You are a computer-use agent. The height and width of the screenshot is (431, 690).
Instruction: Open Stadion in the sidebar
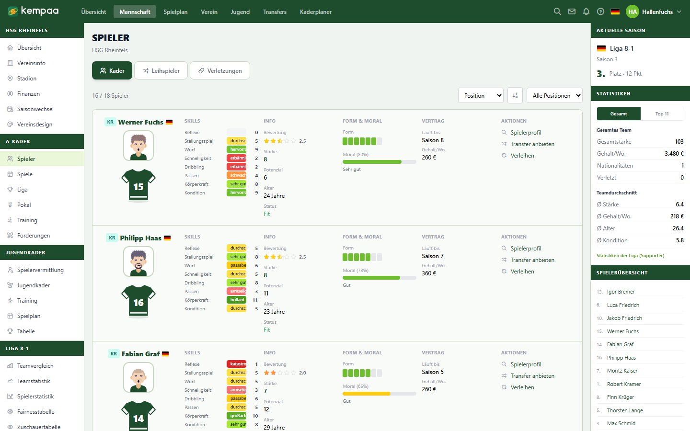42,79
